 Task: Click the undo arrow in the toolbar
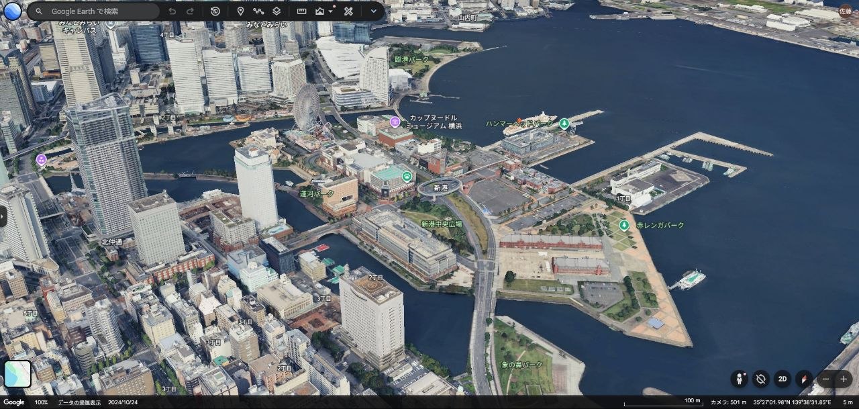(x=172, y=11)
